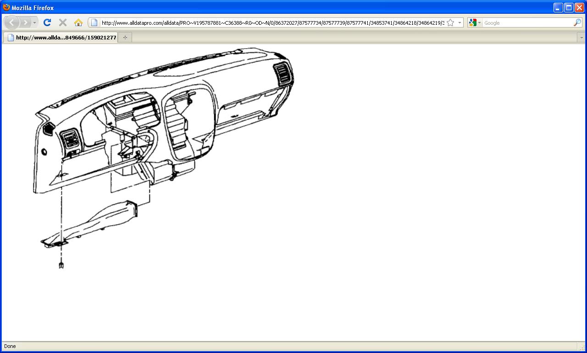Open the Google search engine selector

(x=475, y=22)
